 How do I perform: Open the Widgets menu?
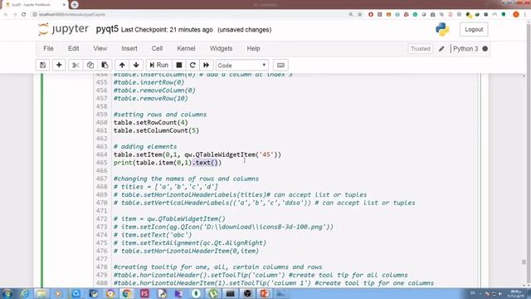[221, 48]
